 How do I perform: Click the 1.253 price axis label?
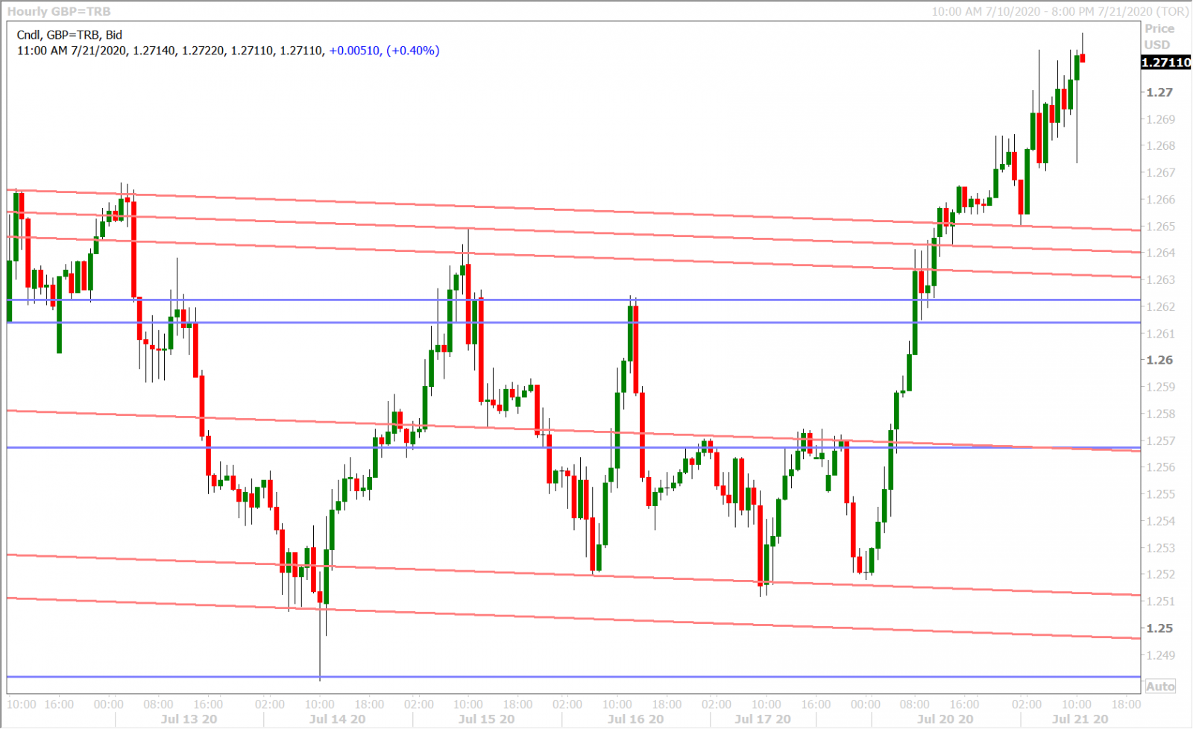point(1161,548)
